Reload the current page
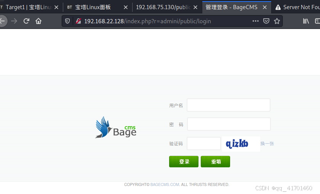This screenshot has width=320, height=194. (26, 21)
